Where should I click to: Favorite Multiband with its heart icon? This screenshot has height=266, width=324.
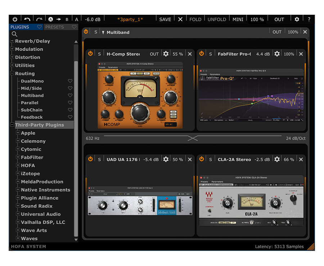point(70,95)
